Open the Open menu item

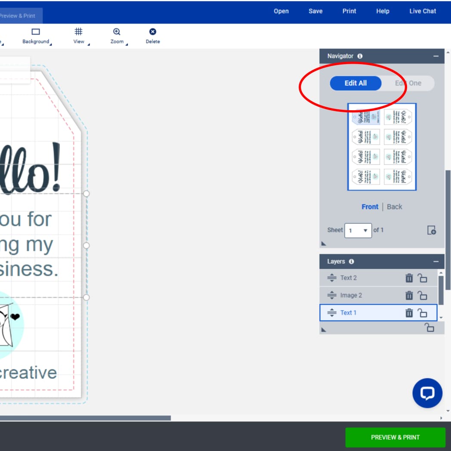281,11
